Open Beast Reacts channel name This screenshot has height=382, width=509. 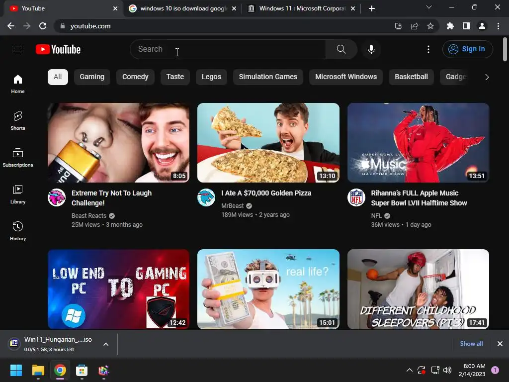89,216
